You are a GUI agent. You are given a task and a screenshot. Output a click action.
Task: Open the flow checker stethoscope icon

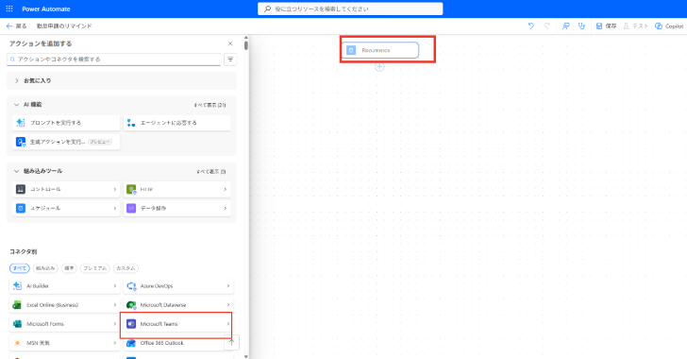tap(581, 26)
